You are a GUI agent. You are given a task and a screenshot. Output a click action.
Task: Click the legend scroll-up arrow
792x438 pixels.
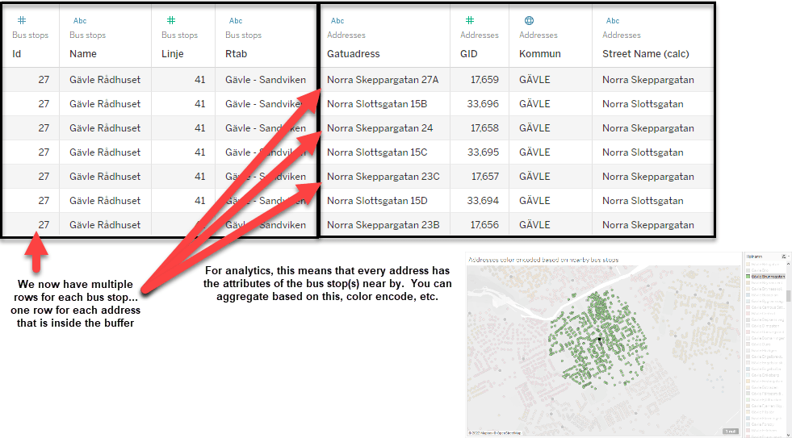click(789, 264)
